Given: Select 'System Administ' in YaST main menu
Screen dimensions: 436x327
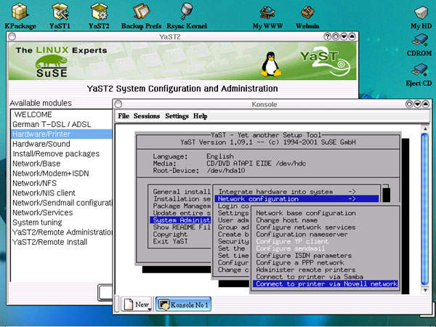Looking at the screenshot, I should [x=180, y=220].
